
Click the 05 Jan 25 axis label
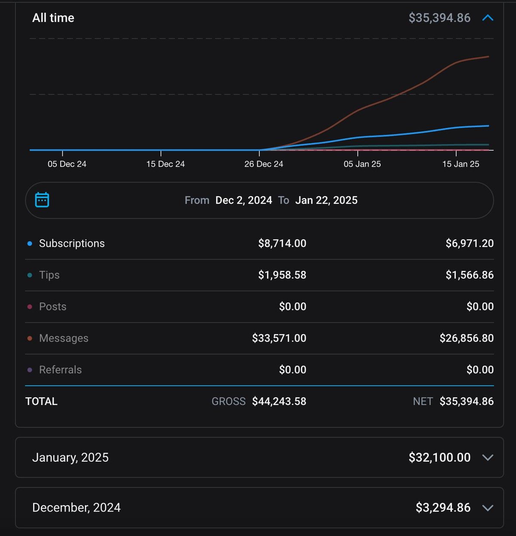[x=362, y=164]
